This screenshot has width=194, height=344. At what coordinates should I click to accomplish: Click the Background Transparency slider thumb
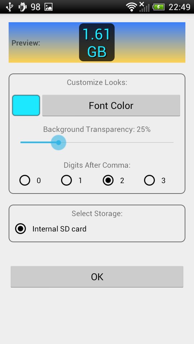click(x=59, y=143)
